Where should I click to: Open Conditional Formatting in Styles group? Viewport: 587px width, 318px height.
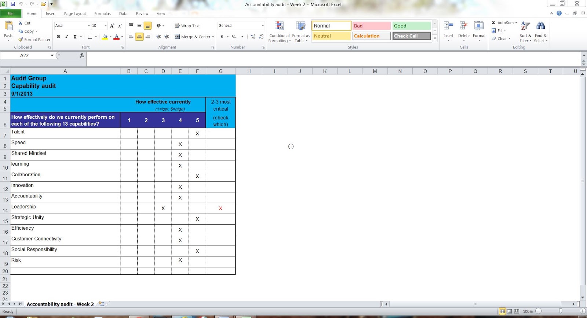pos(279,32)
